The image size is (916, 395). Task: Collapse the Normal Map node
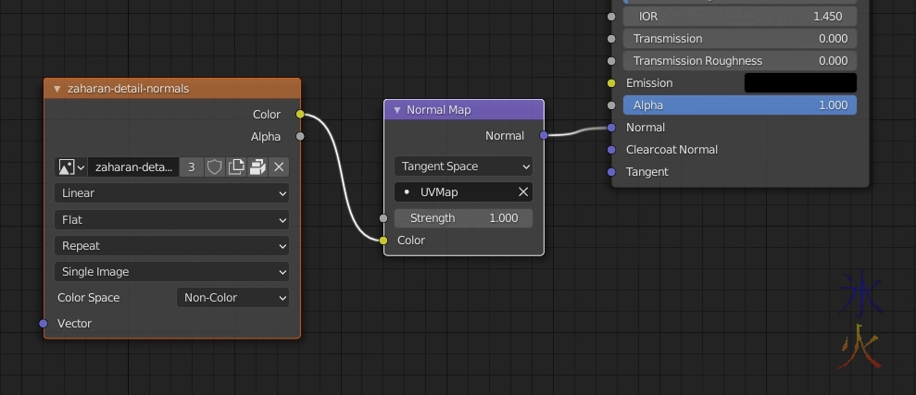[396, 110]
